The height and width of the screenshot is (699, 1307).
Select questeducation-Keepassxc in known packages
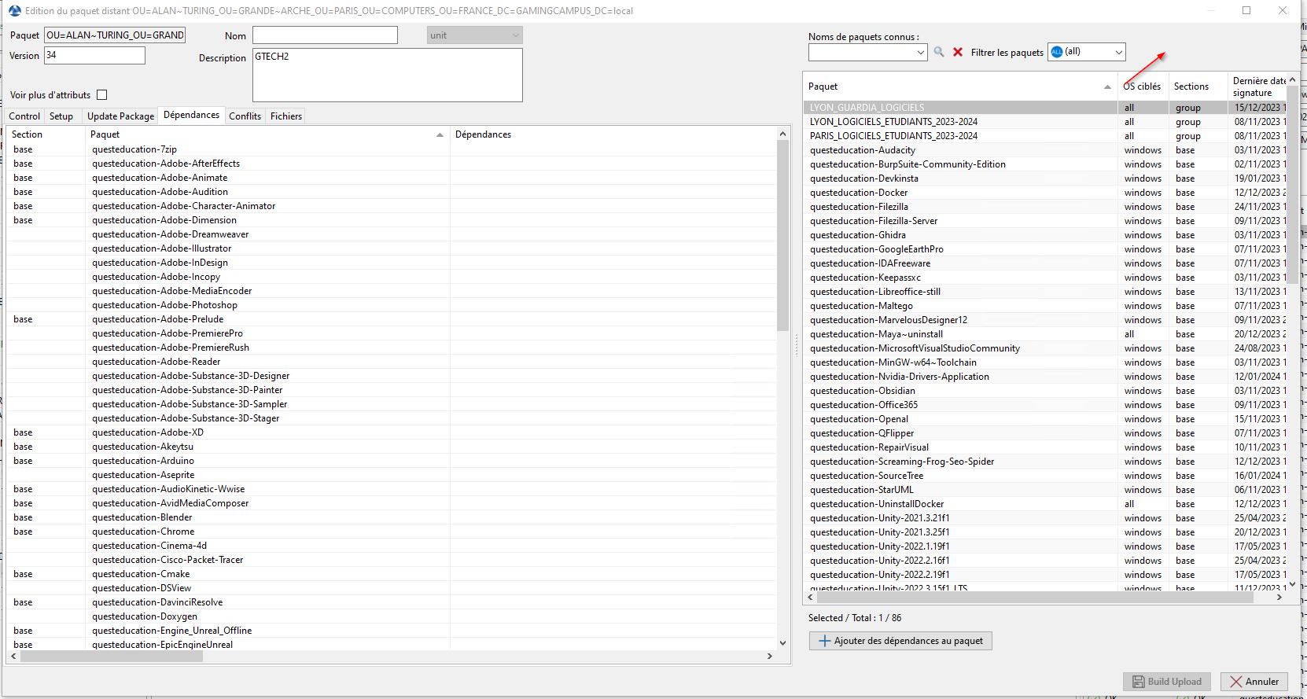(x=1045, y=278)
